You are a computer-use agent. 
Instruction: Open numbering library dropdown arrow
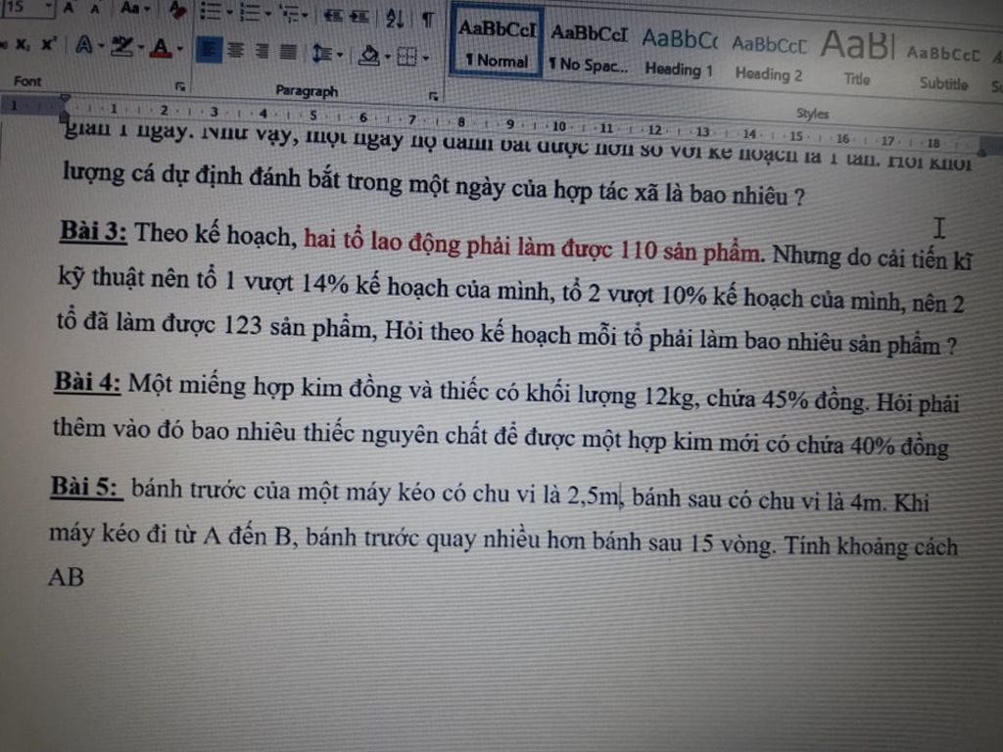click(x=268, y=14)
